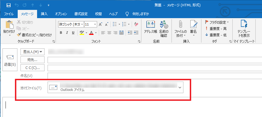
Task: Click the Save icon in title bar
Action: click(x=9, y=5)
